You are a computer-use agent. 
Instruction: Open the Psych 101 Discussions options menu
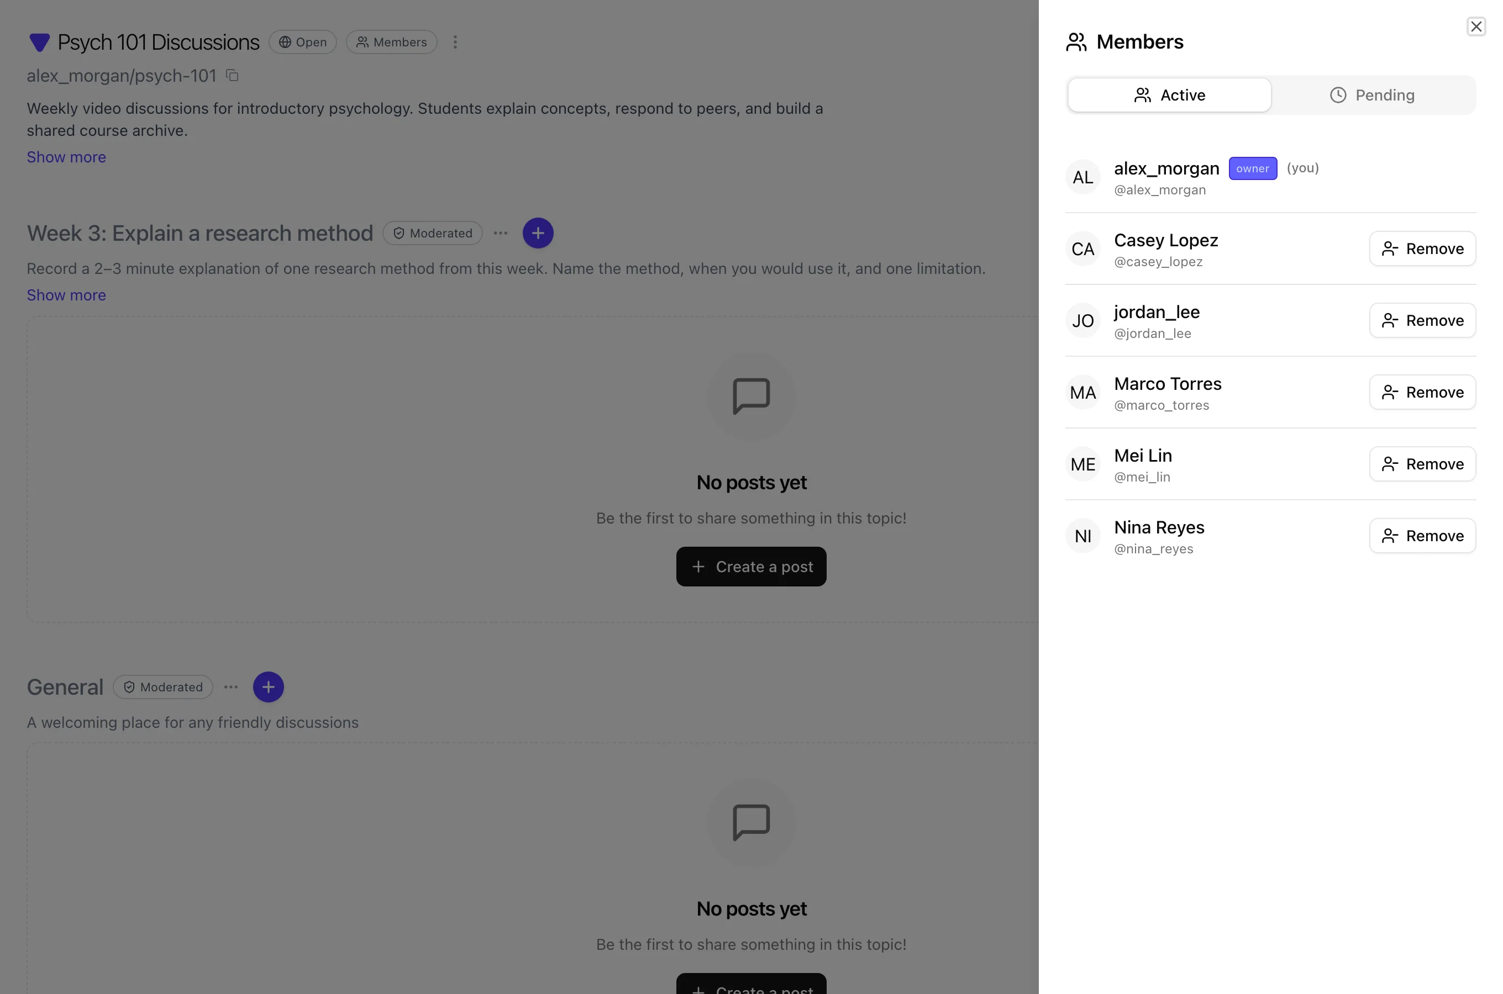tap(455, 42)
